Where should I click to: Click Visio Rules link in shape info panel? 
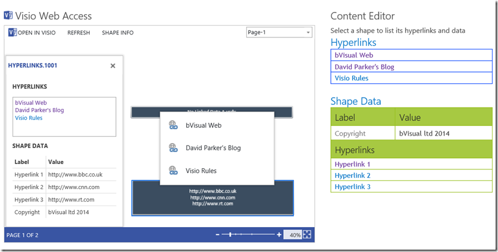click(x=29, y=118)
